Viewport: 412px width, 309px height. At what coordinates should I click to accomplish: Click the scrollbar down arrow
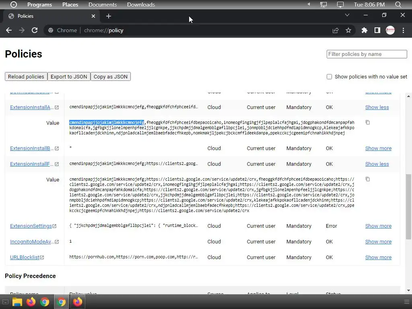[x=409, y=290]
